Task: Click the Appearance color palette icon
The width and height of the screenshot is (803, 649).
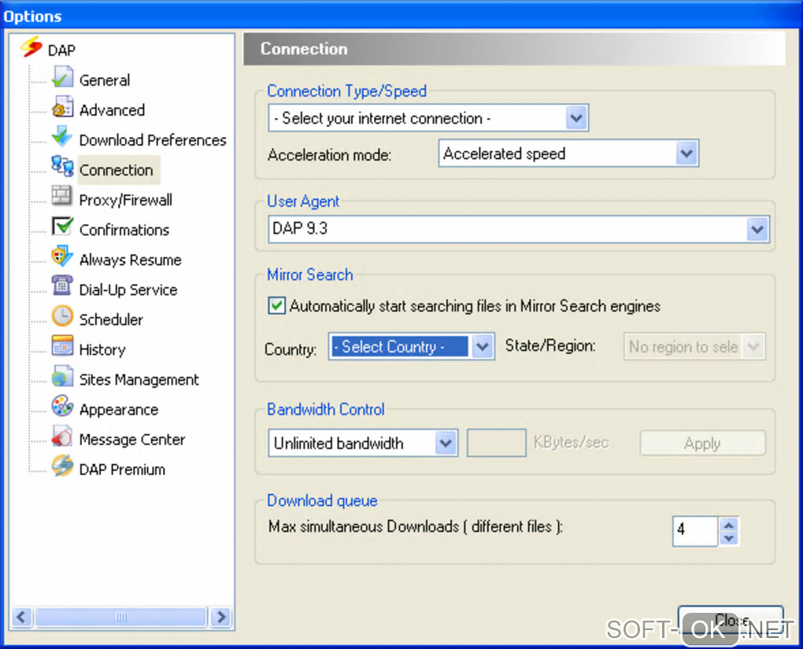Action: [x=62, y=406]
